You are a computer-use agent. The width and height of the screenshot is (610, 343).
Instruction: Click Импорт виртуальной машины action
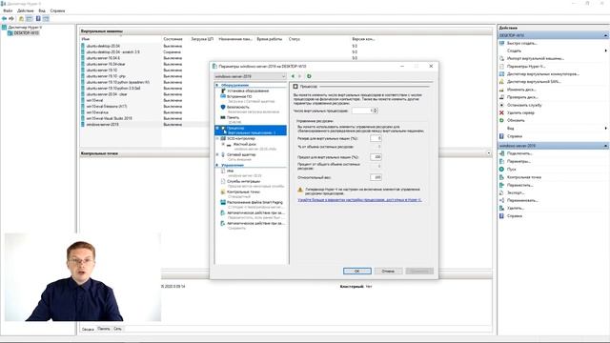click(536, 58)
